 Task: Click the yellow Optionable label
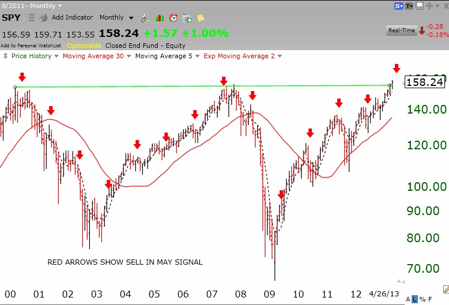click(x=85, y=46)
